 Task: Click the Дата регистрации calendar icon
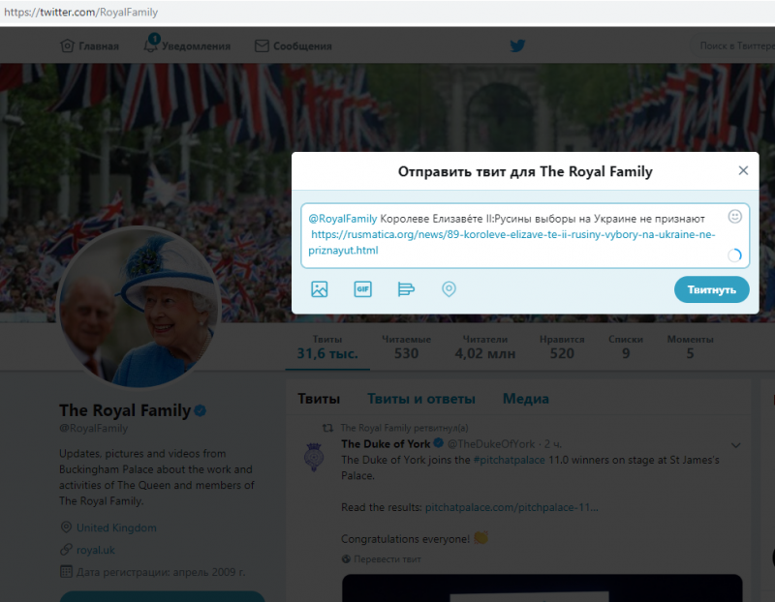pos(66,572)
